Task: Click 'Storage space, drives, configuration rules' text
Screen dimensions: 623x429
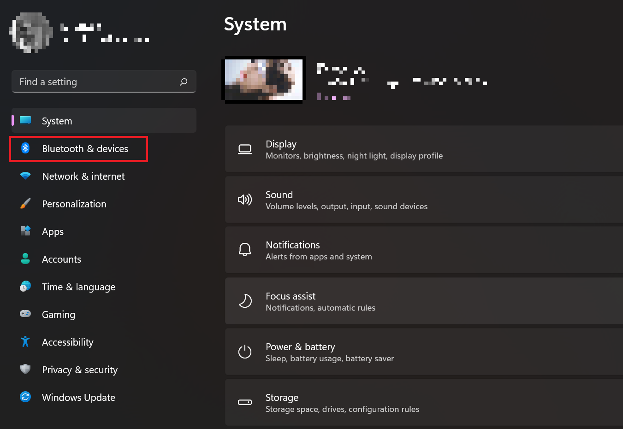Action: (x=342, y=409)
